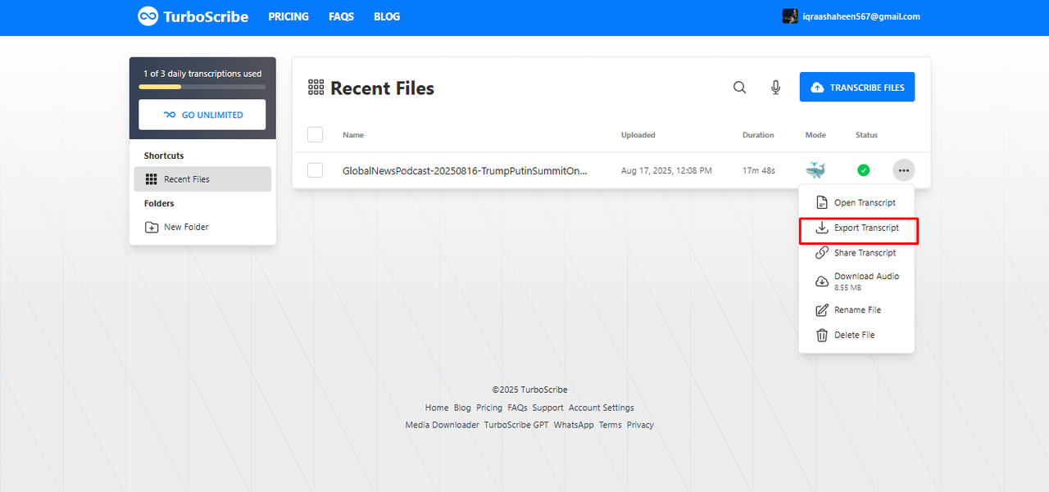Select the Recent Files grid icon

coord(316,87)
